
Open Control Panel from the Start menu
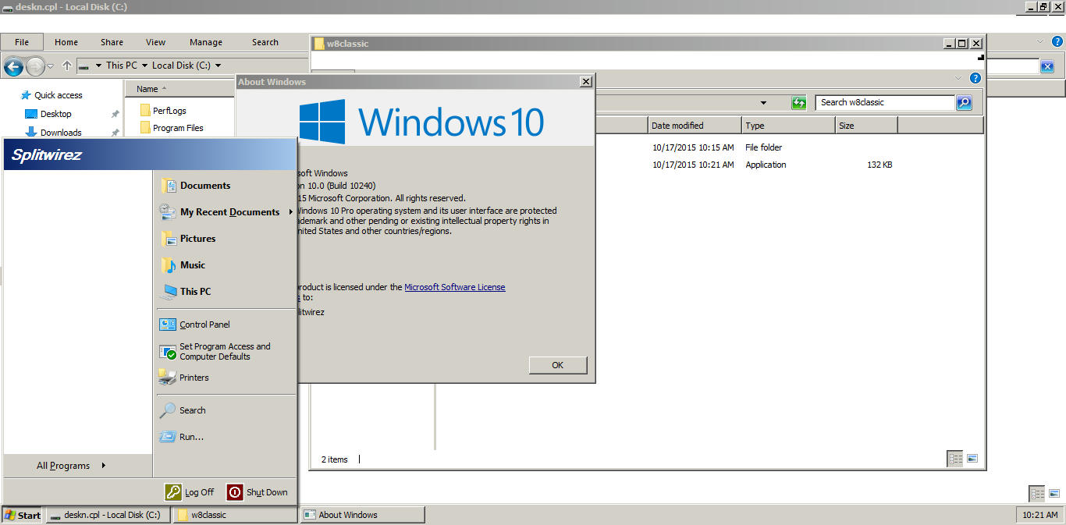204,324
